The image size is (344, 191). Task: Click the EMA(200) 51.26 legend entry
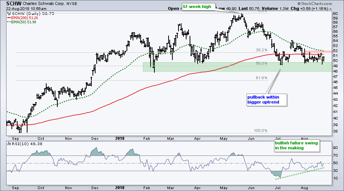click(24, 18)
